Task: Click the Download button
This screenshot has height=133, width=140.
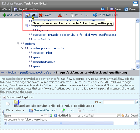Action: point(86,110)
